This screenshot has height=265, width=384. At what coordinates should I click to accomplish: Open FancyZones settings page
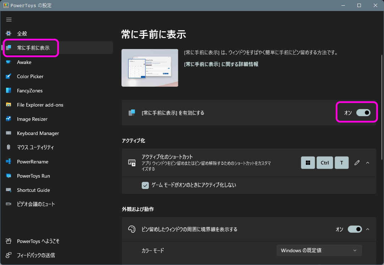point(58,91)
